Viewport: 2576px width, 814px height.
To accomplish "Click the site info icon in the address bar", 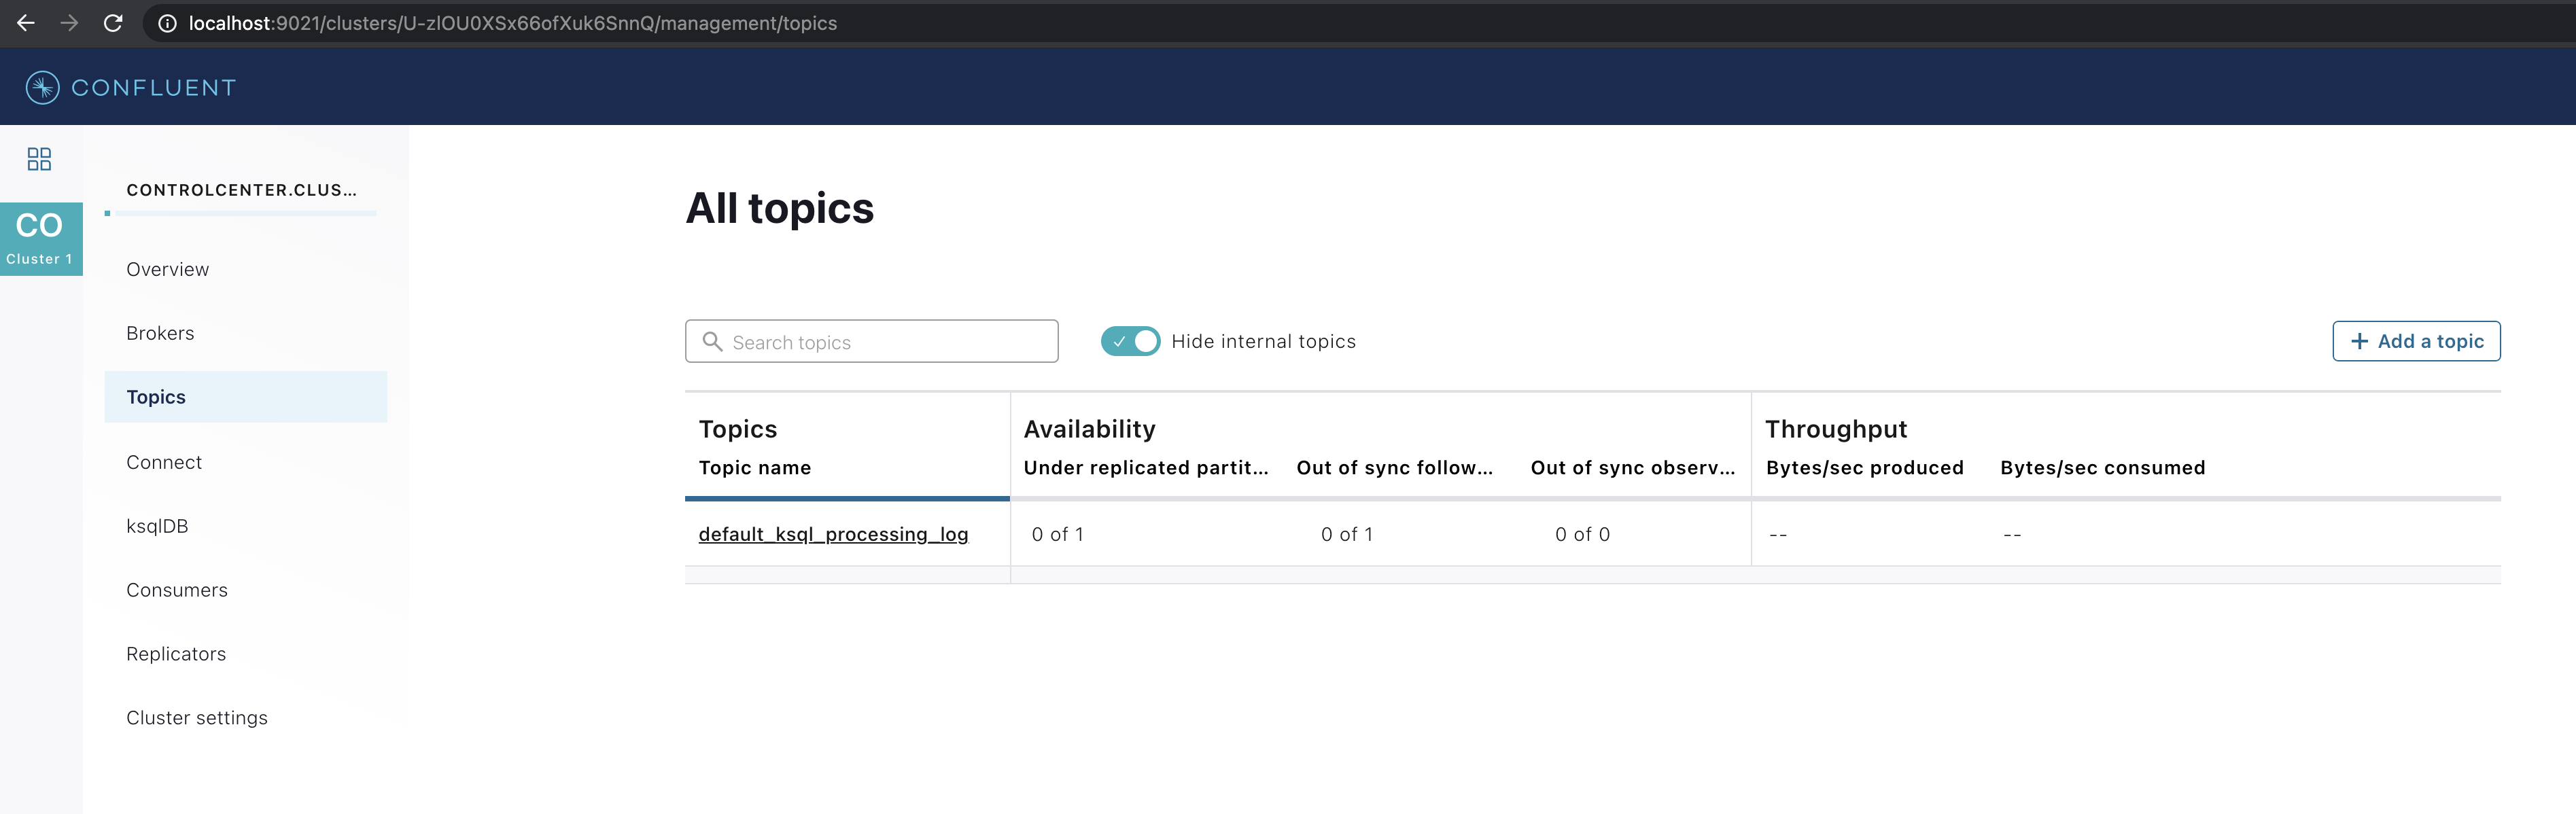I will point(168,23).
